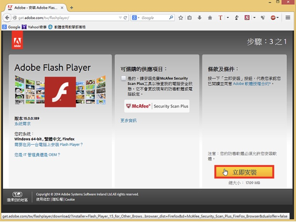This screenshot has width=296, height=222.
Task: Click the 17.09 MB total size text
Action: 253,183
